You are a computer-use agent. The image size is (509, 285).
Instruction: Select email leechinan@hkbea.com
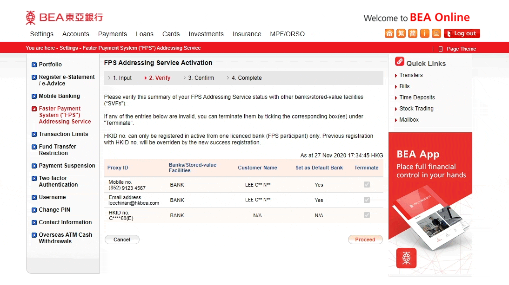[x=134, y=203]
